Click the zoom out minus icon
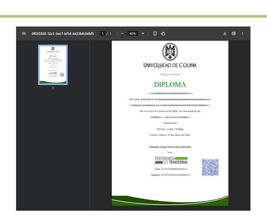The width and height of the screenshot is (267, 219). coord(122,34)
